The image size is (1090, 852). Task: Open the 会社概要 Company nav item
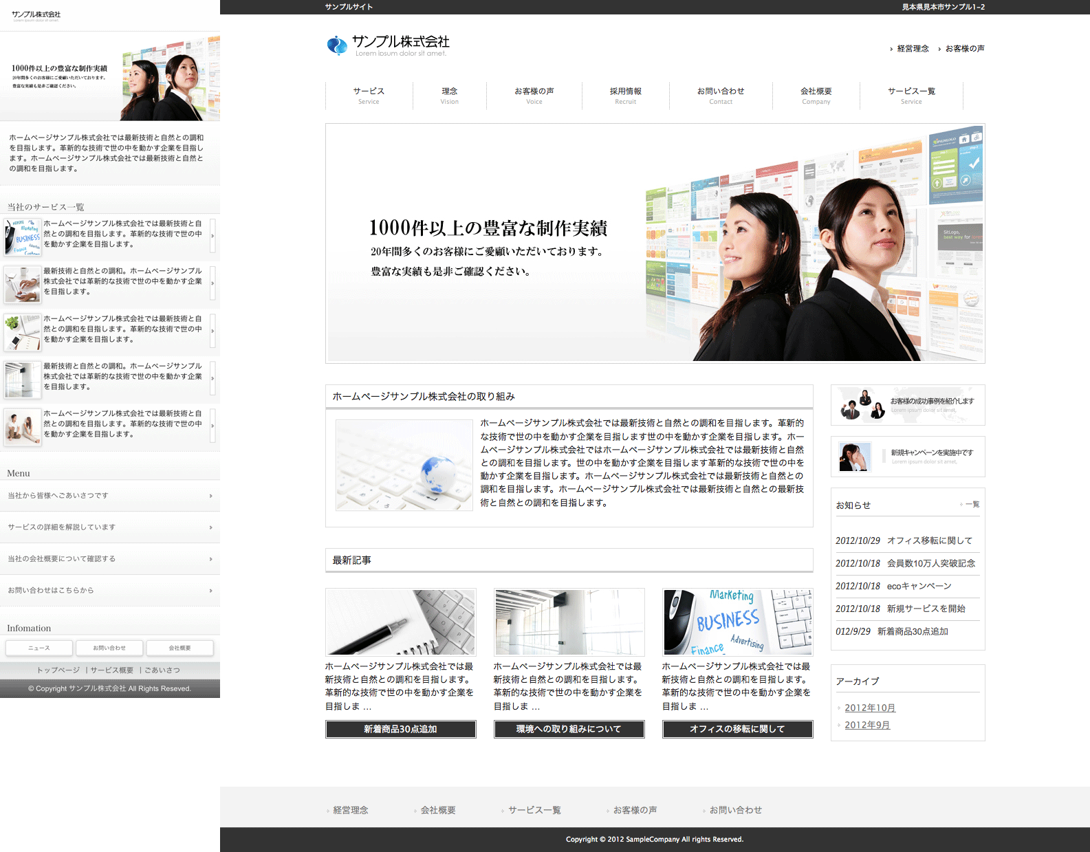tap(816, 96)
